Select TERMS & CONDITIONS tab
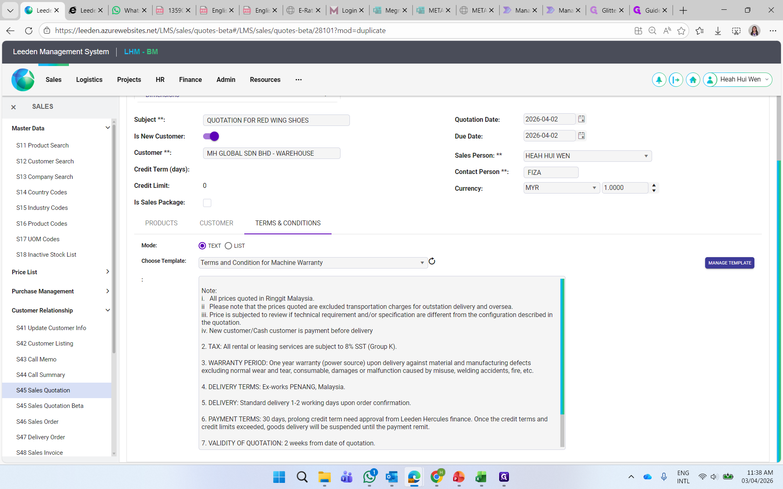Screen dimensions: 783x489 288,223
